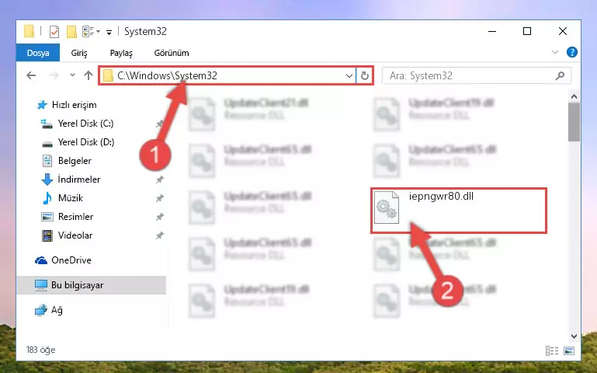Expand the recent locations dropdown arrow
Screen dimensions: 597x373
[x=72, y=75]
